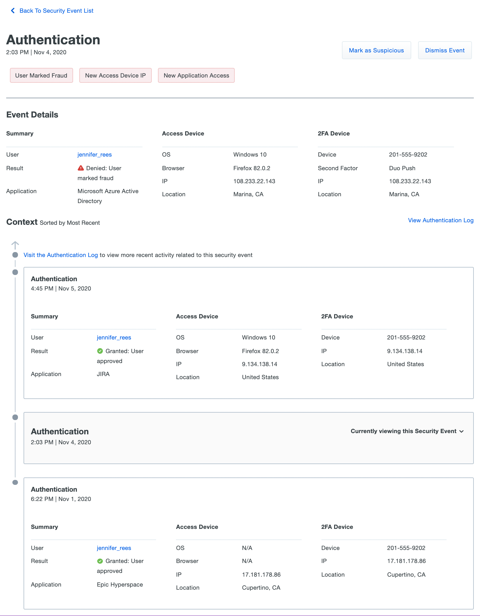
Task: Open jennifer_rees link in Nov 5 authentication
Action: 114,337
